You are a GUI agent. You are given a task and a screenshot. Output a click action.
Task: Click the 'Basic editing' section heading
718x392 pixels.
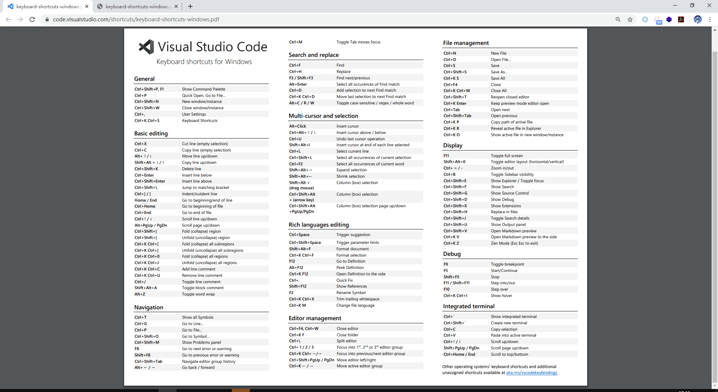click(151, 134)
